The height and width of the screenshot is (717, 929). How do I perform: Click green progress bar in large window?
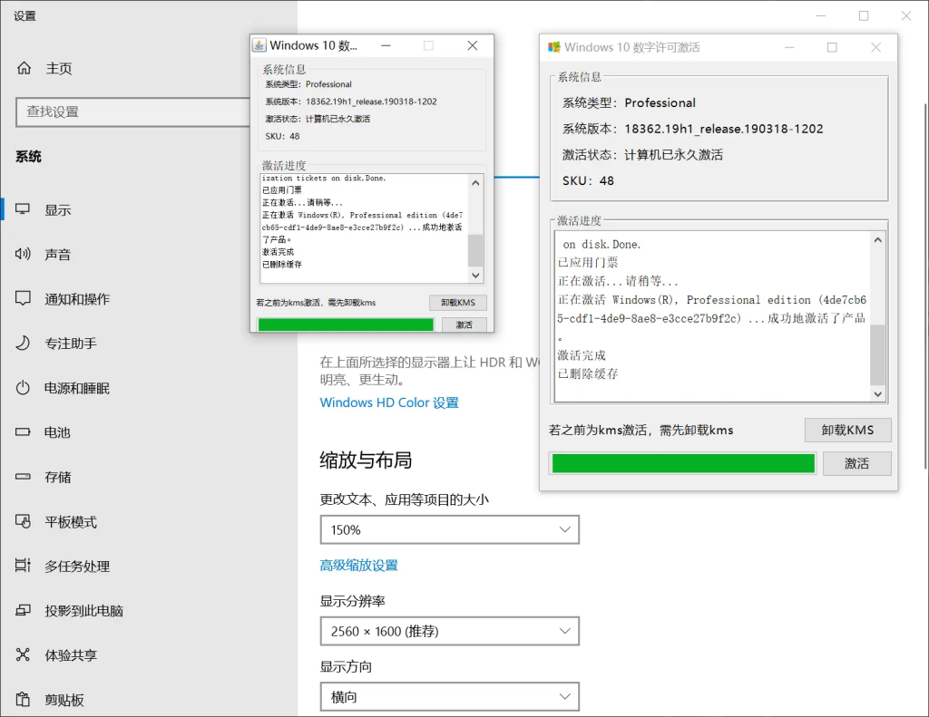tap(683, 463)
